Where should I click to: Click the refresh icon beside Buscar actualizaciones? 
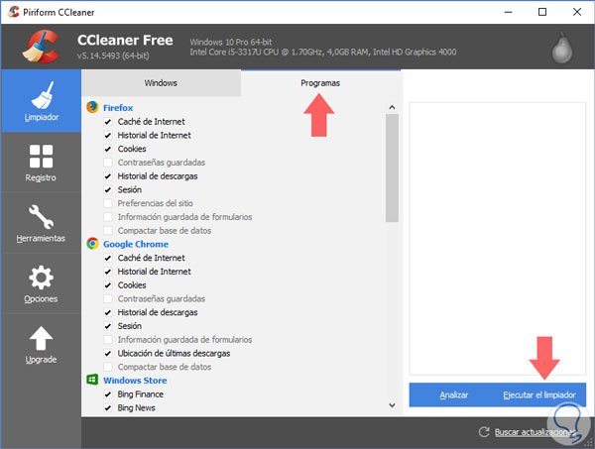484,432
